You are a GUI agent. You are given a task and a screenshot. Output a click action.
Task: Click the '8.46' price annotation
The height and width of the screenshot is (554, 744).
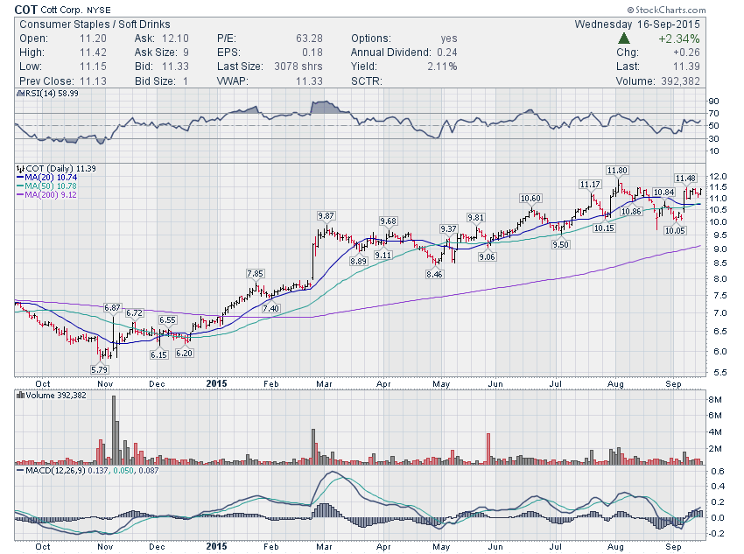[434, 274]
